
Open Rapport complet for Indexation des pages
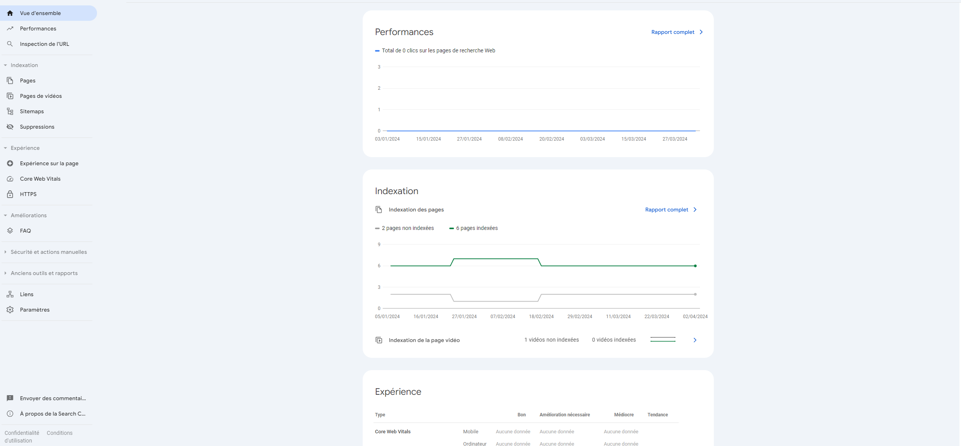tap(670, 210)
